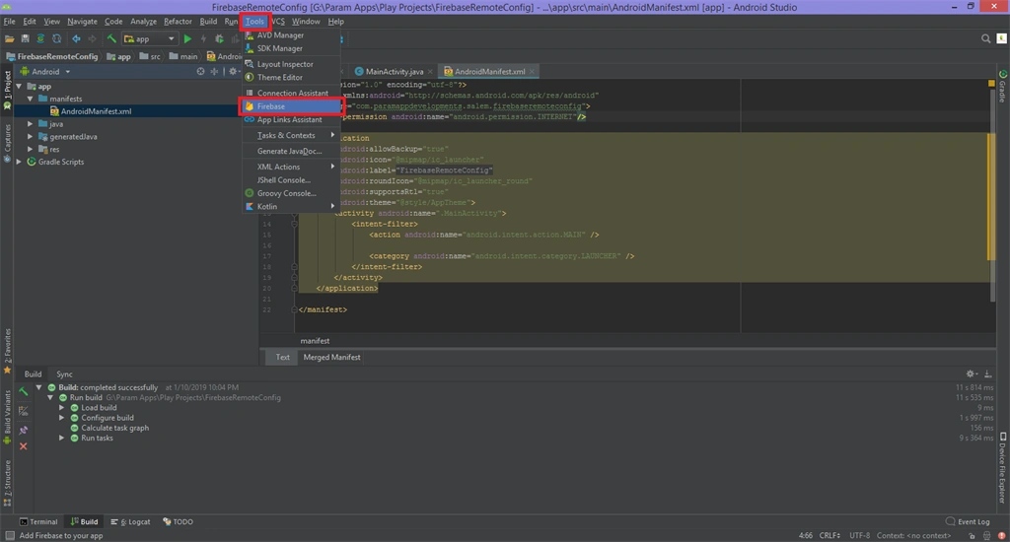1010x542 pixels.
Task: Choose SDK Manager menu item
Action: click(x=292, y=48)
